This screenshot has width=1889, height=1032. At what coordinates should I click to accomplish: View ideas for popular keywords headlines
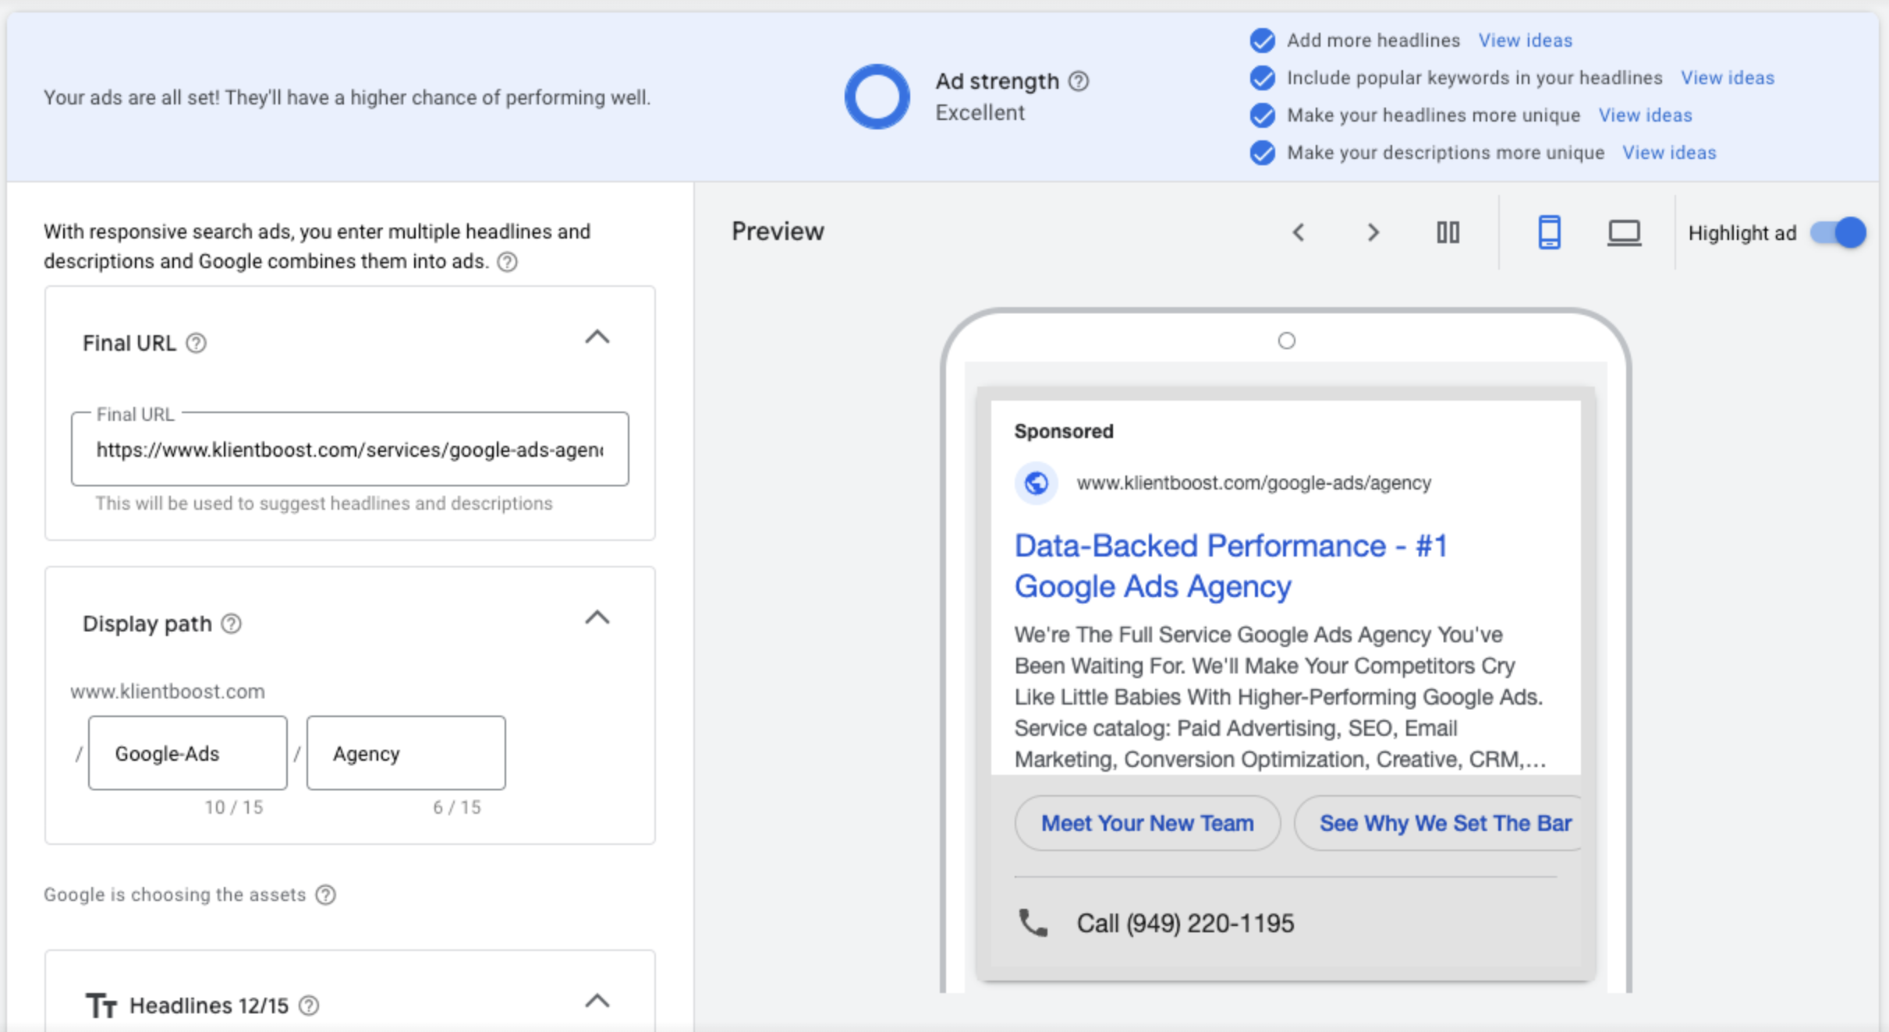[1727, 78]
